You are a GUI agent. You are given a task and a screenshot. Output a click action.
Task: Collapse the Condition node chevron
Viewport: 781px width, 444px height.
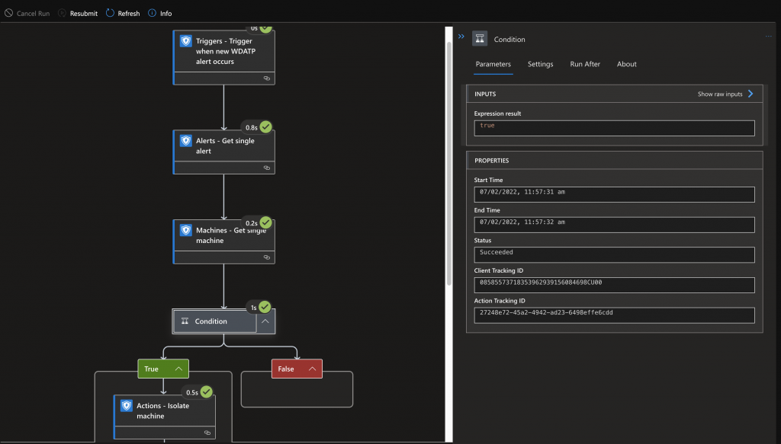pyautogui.click(x=265, y=321)
